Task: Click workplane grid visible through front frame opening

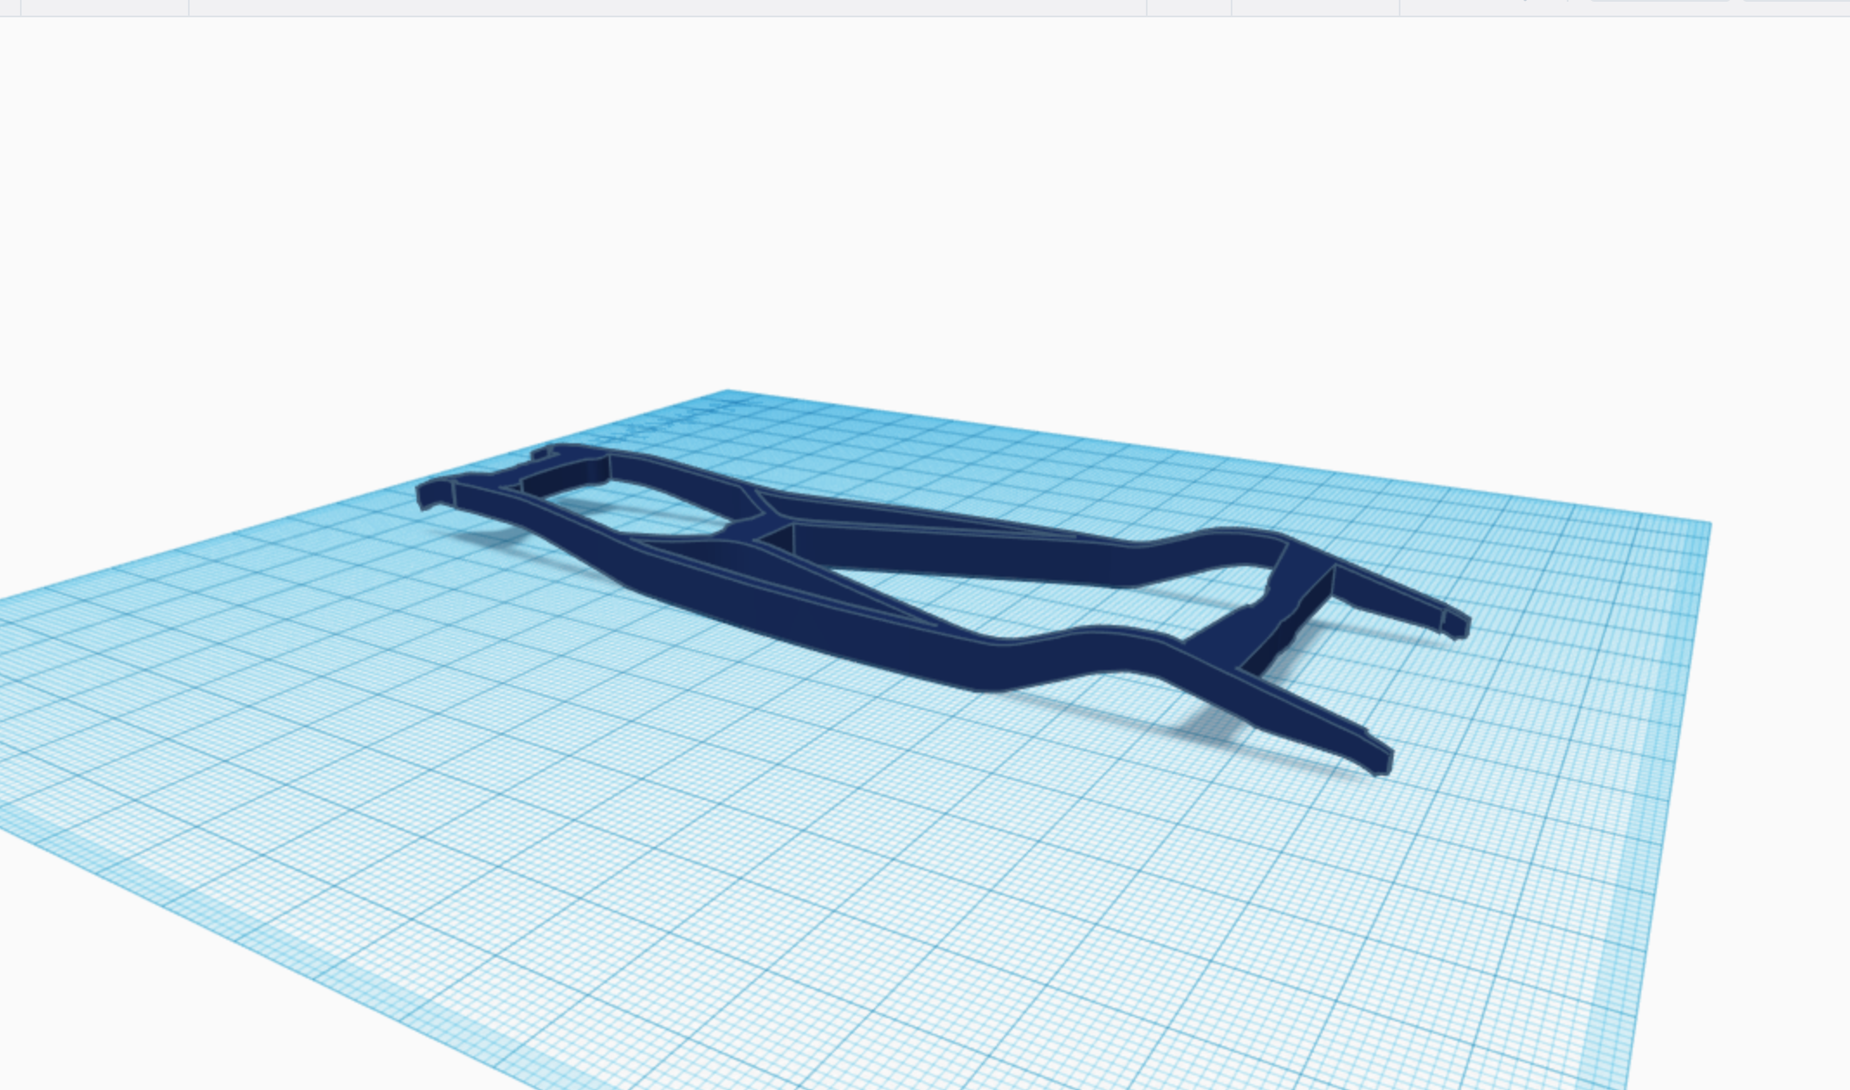Action: (641, 511)
